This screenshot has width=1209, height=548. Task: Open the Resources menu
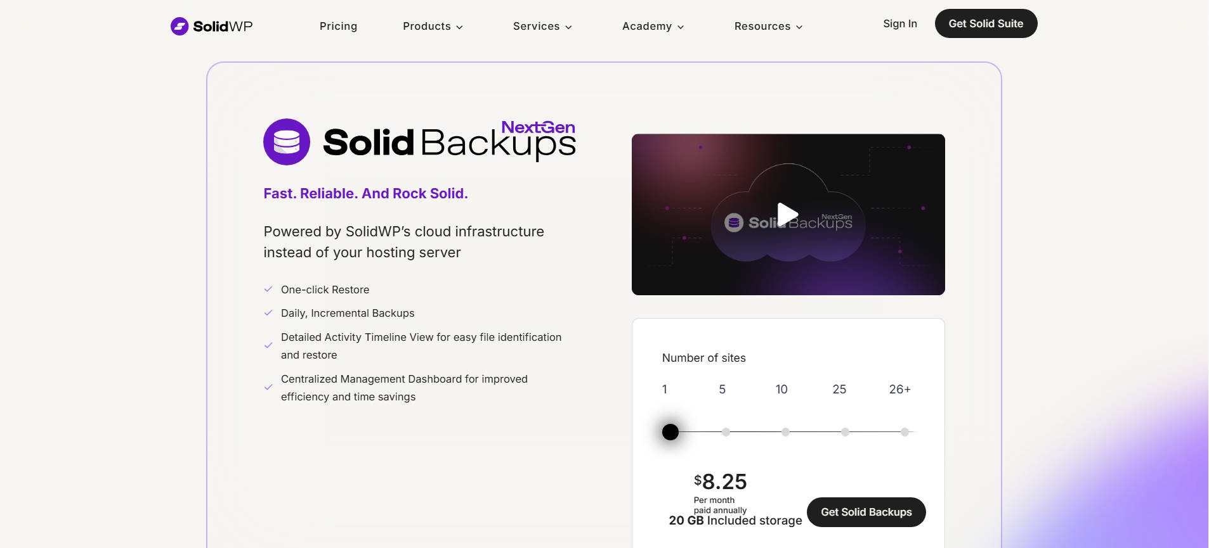tap(768, 26)
